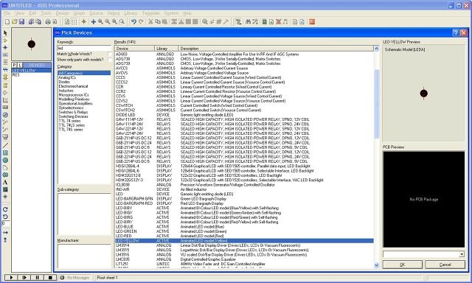Confirm the selection with OK button
Viewport: 472px width, 283px height.
point(403,265)
